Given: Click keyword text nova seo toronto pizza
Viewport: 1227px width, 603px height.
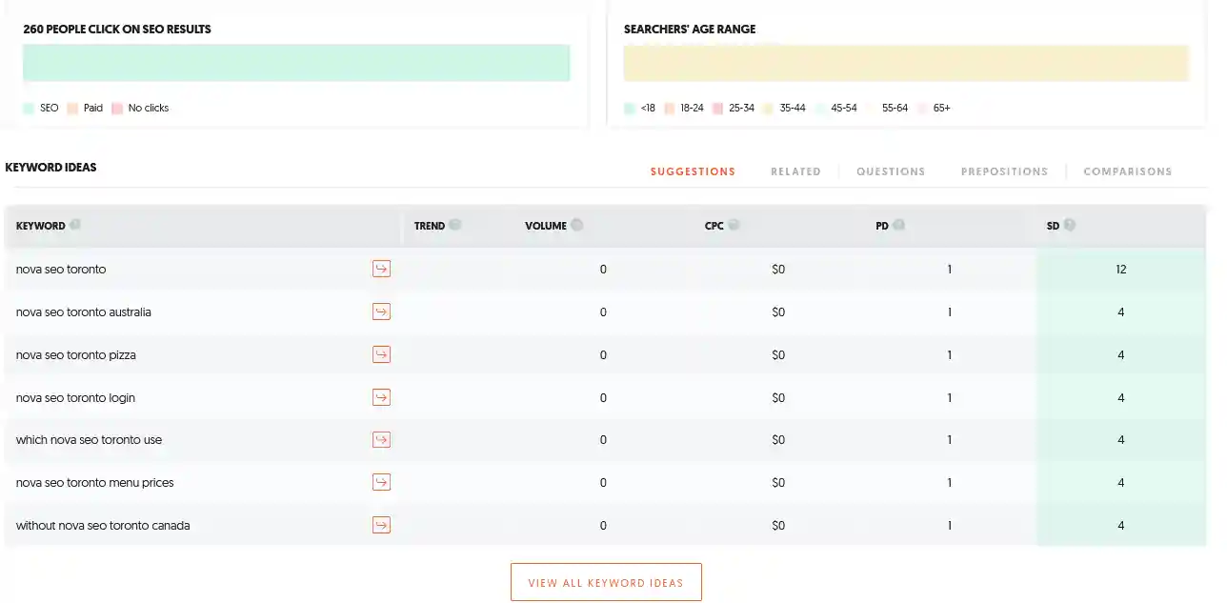Looking at the screenshot, I should (76, 355).
